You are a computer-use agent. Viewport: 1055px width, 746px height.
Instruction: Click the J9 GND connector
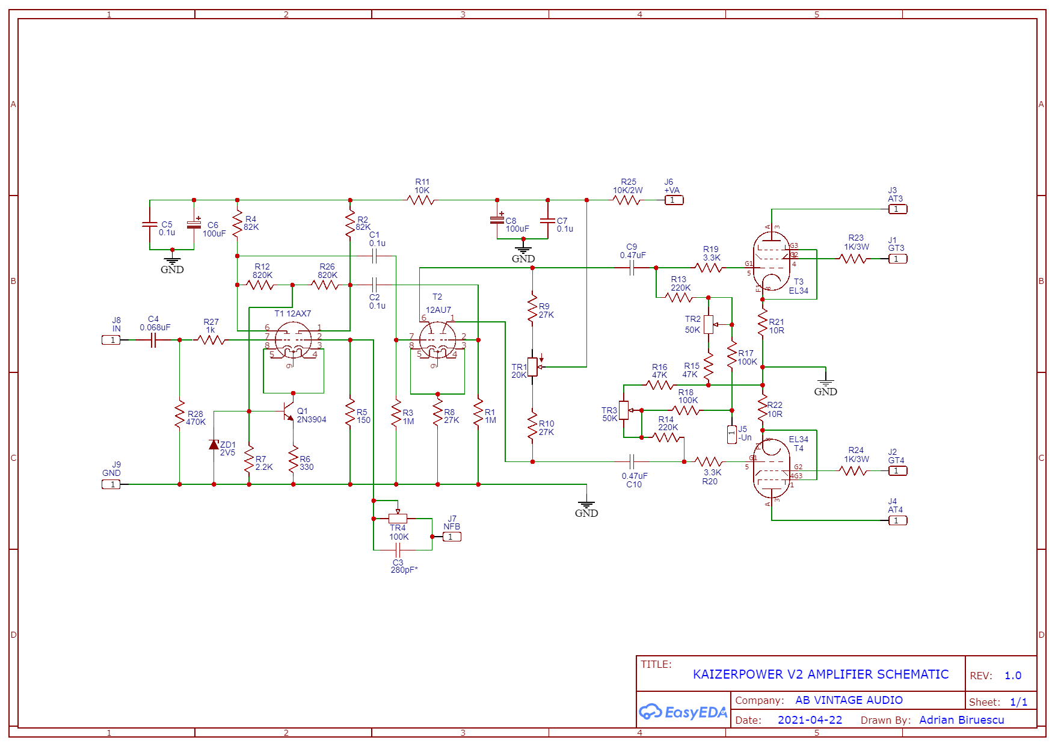pos(111,484)
